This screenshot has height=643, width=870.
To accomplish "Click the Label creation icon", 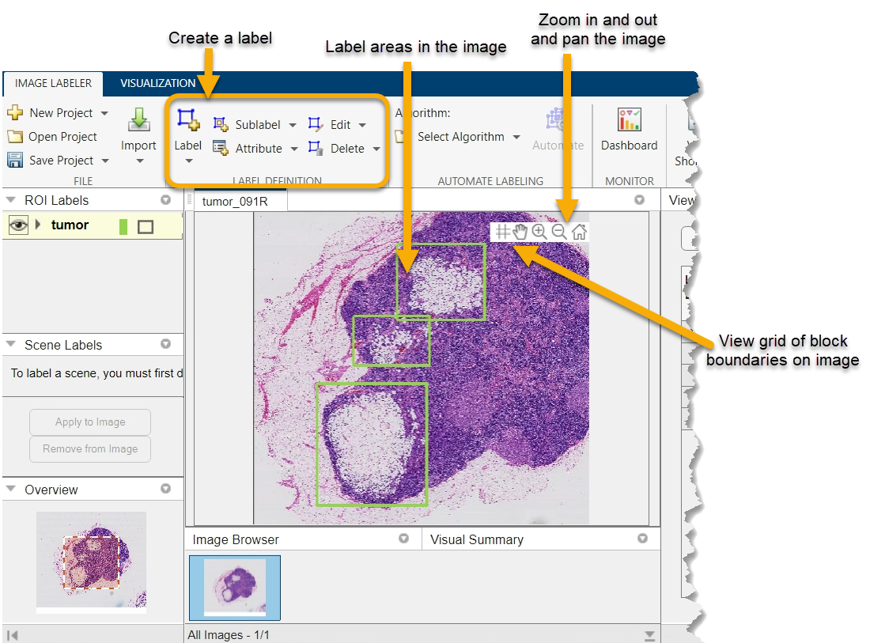I will click(x=187, y=120).
